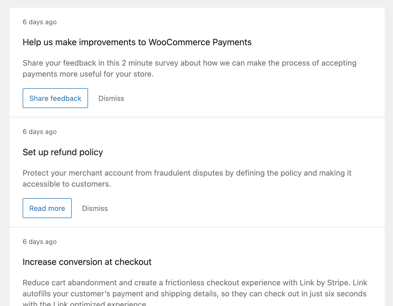Dismiss the refund policy note
Screen dimensions: 393x306
tap(95, 208)
